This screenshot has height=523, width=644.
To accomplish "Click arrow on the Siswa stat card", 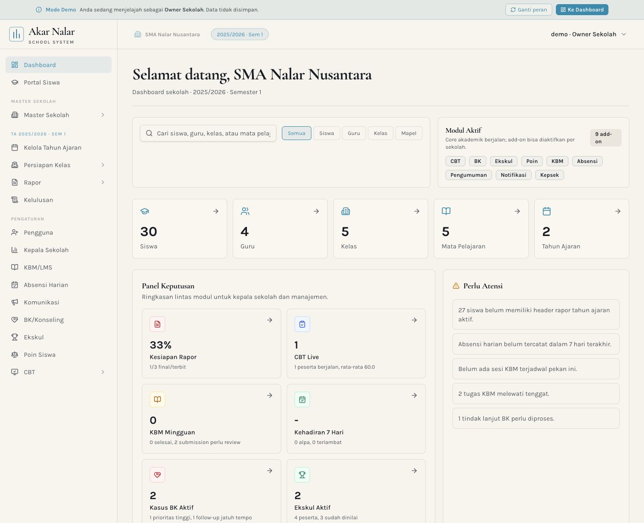I will (216, 211).
